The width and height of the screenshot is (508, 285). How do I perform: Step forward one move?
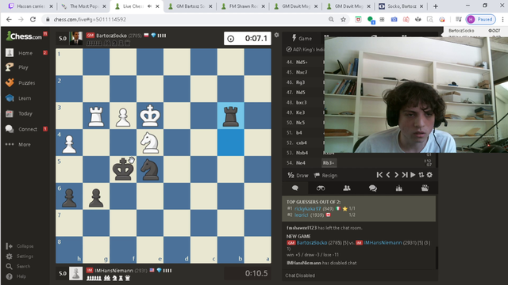[x=396, y=175]
